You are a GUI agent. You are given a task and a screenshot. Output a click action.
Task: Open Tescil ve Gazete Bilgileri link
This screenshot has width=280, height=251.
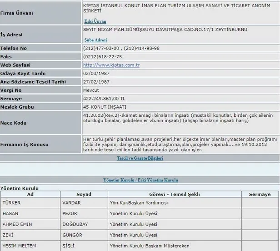tap(140, 158)
